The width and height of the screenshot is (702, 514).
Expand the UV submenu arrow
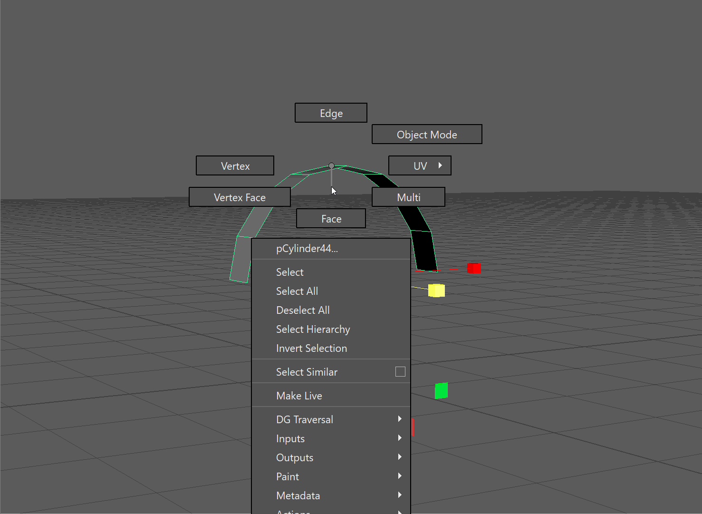440,165
